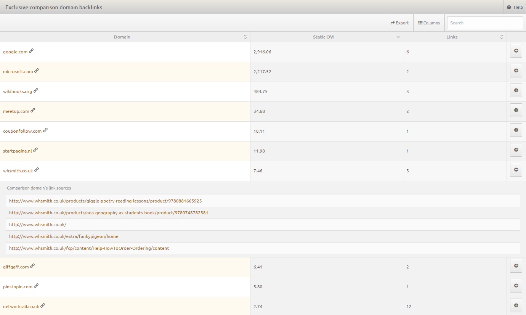Image resolution: width=526 pixels, height=315 pixels.
Task: Select the 5.80 Static OVI value
Action: tap(258, 287)
